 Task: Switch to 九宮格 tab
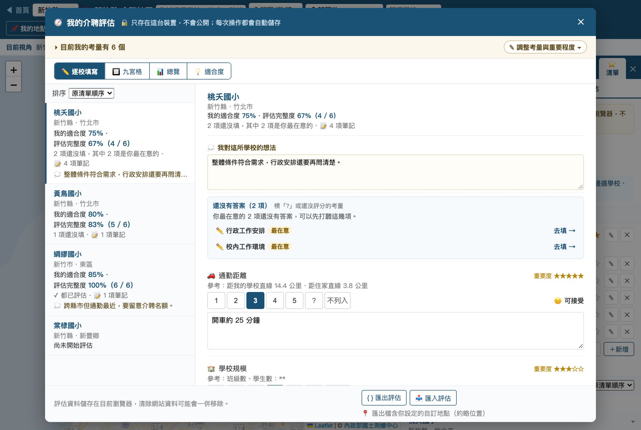(127, 71)
